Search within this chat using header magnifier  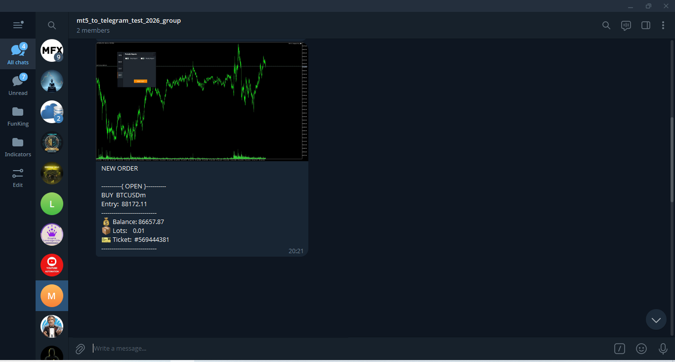(x=606, y=25)
